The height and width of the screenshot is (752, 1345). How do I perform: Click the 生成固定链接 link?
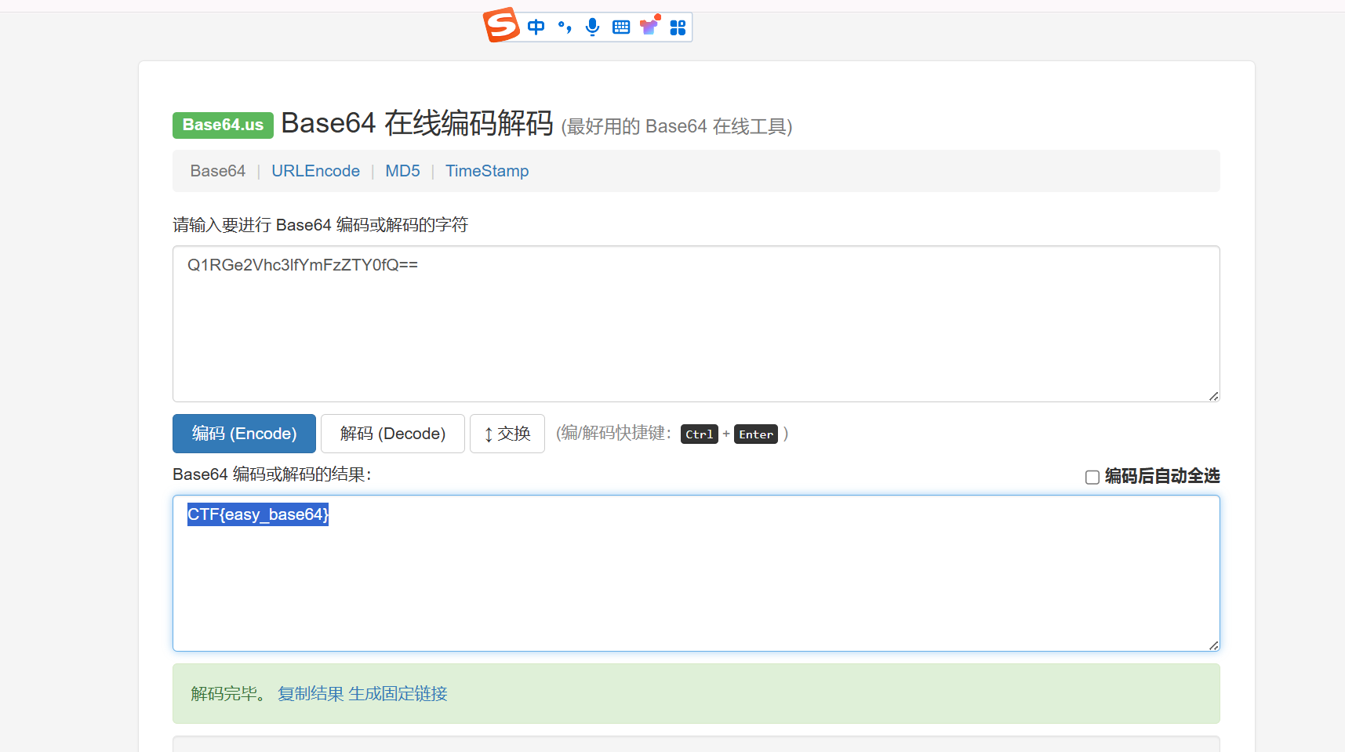coord(398,694)
